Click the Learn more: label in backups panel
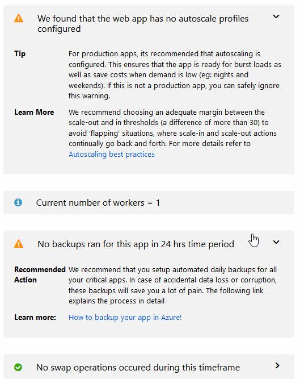 35,317
